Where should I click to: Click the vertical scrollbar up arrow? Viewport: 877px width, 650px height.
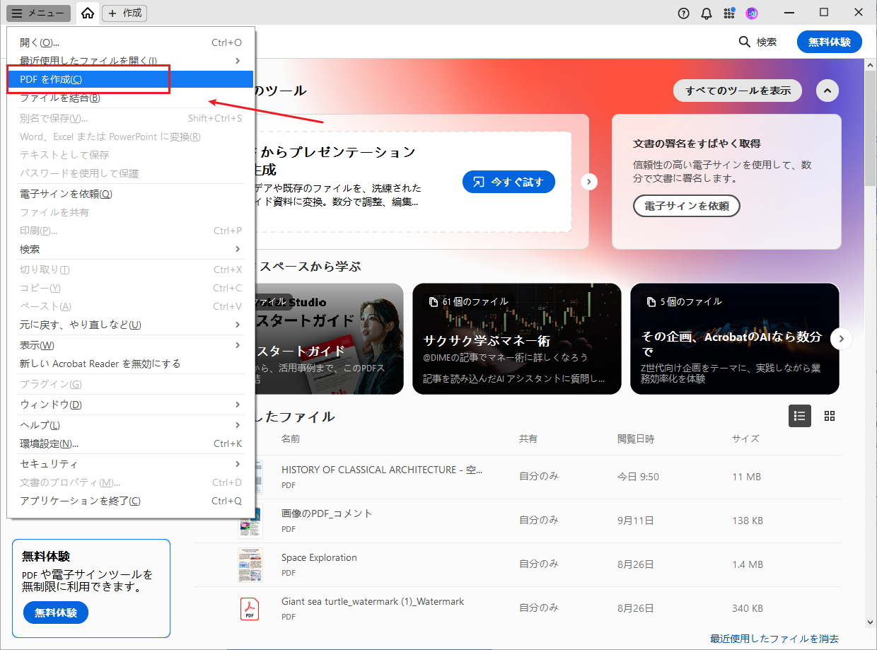click(x=871, y=64)
